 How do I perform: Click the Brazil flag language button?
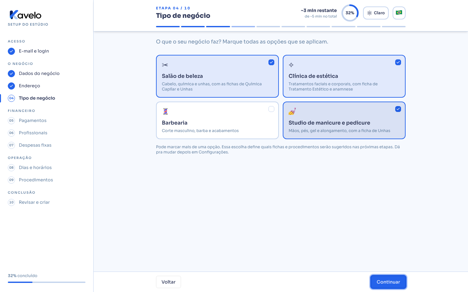(x=399, y=13)
